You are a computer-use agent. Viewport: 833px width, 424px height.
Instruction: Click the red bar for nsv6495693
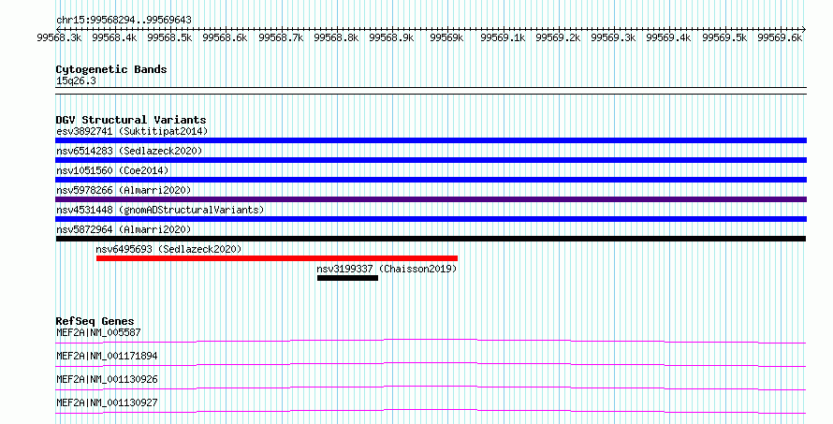(x=277, y=258)
